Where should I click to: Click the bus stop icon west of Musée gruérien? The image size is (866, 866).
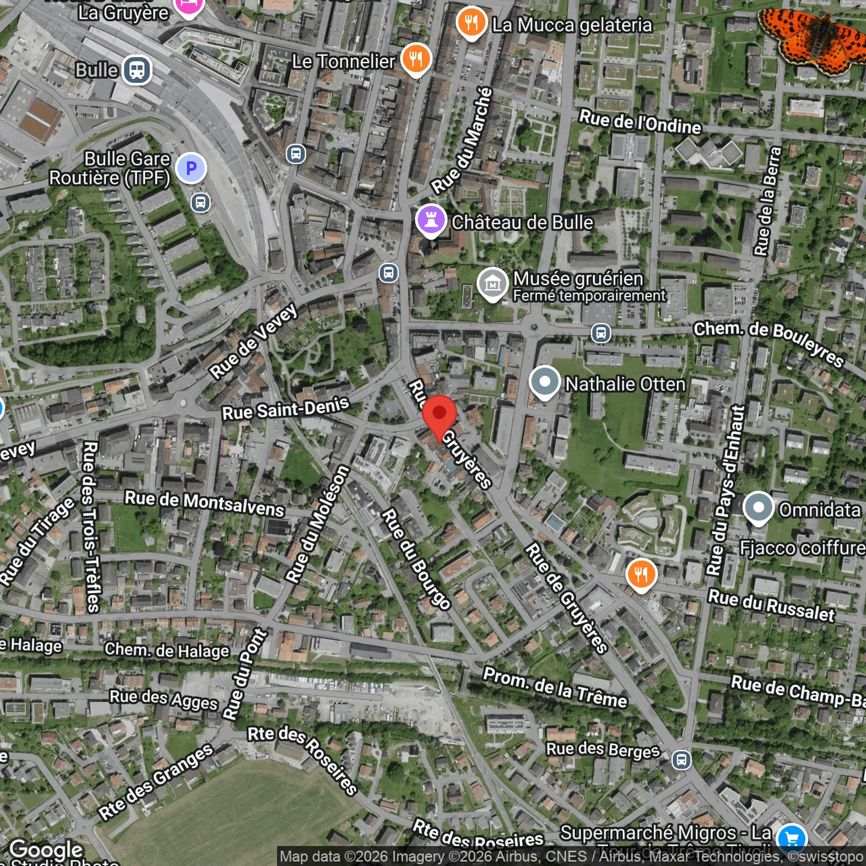point(388,273)
